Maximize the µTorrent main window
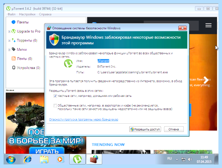 pyautogui.click(x=208, y=9)
